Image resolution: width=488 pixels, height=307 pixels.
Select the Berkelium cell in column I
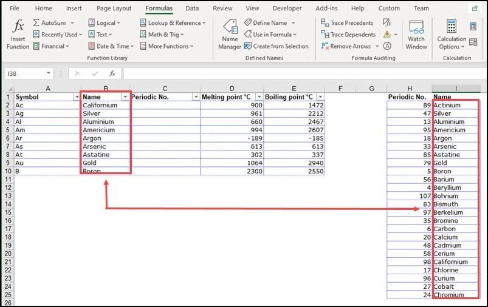point(456,212)
